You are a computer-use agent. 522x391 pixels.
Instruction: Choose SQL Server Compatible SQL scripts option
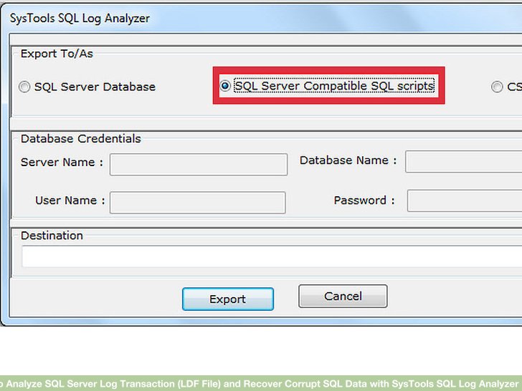225,86
